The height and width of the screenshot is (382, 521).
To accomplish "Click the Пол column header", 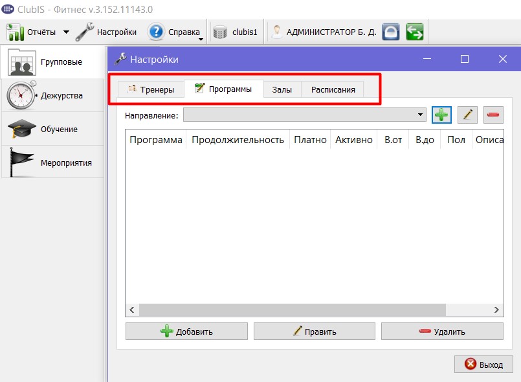I will [456, 140].
